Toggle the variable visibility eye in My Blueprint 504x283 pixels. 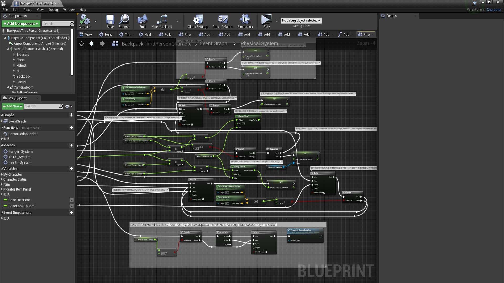click(67, 106)
